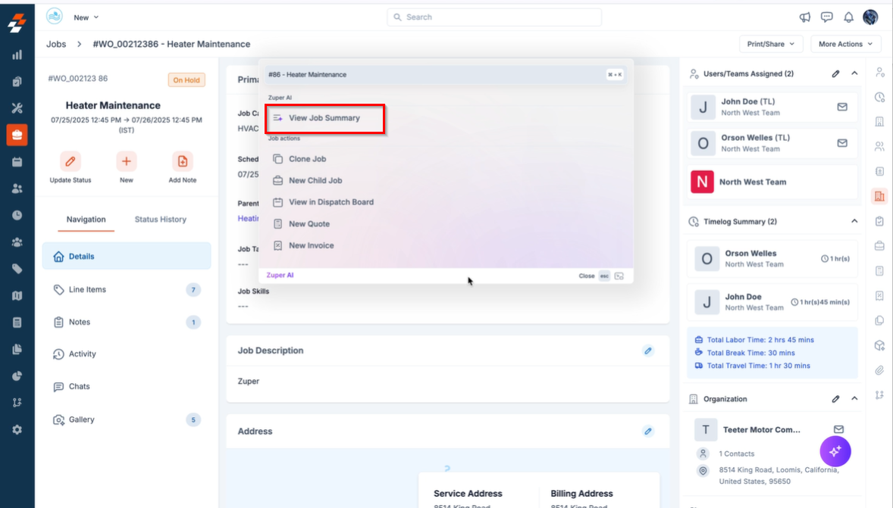Open the user profile avatar
Image resolution: width=893 pixels, height=508 pixels.
point(870,17)
